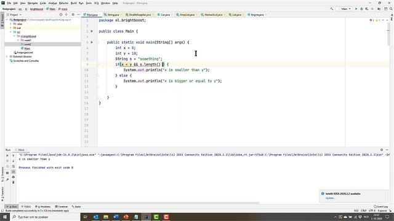Click the run gutter arrow beside class Main

click(x=92, y=31)
